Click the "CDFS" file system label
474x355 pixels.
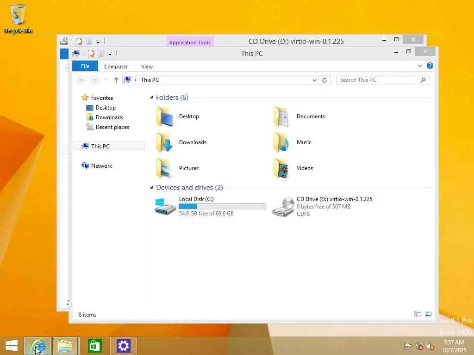(303, 214)
